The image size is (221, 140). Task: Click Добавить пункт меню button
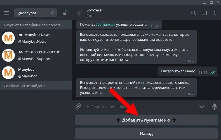[x=146, y=120]
